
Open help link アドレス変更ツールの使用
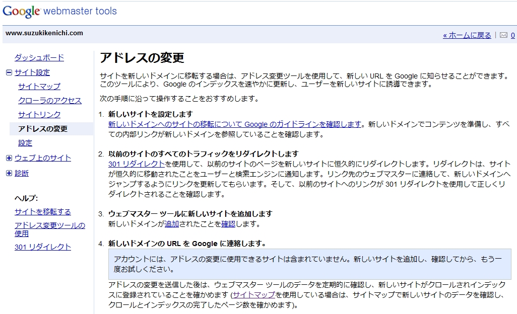pos(50,229)
